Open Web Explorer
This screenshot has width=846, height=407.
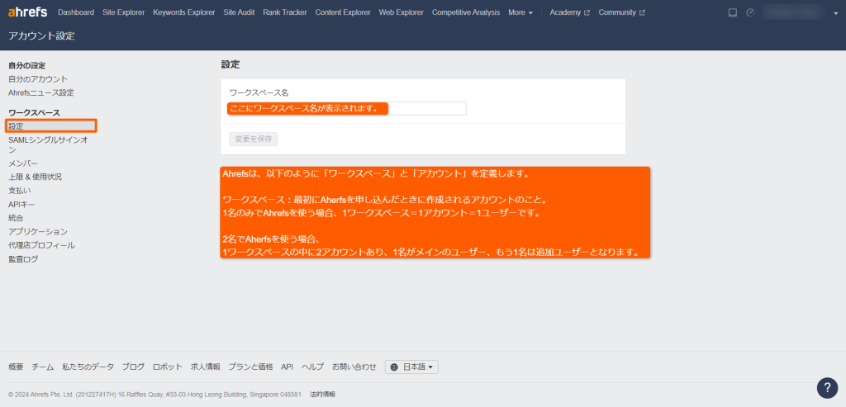pyautogui.click(x=401, y=12)
